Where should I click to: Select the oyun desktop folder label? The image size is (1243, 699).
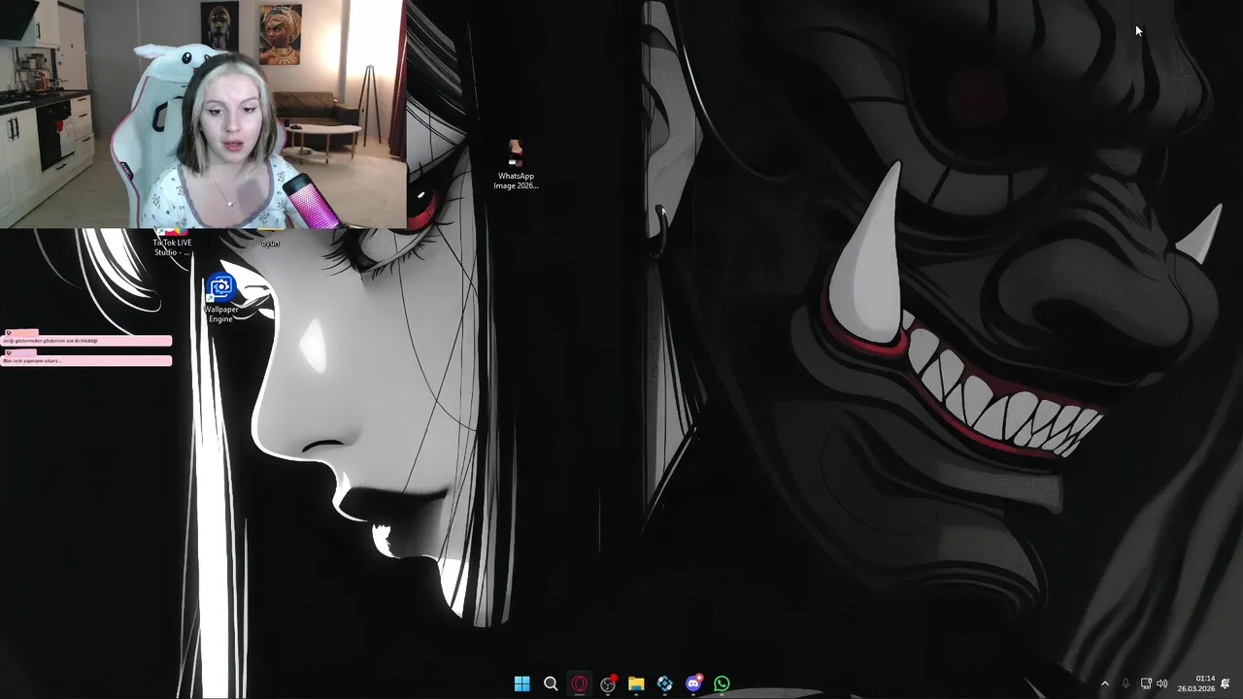pos(270,243)
